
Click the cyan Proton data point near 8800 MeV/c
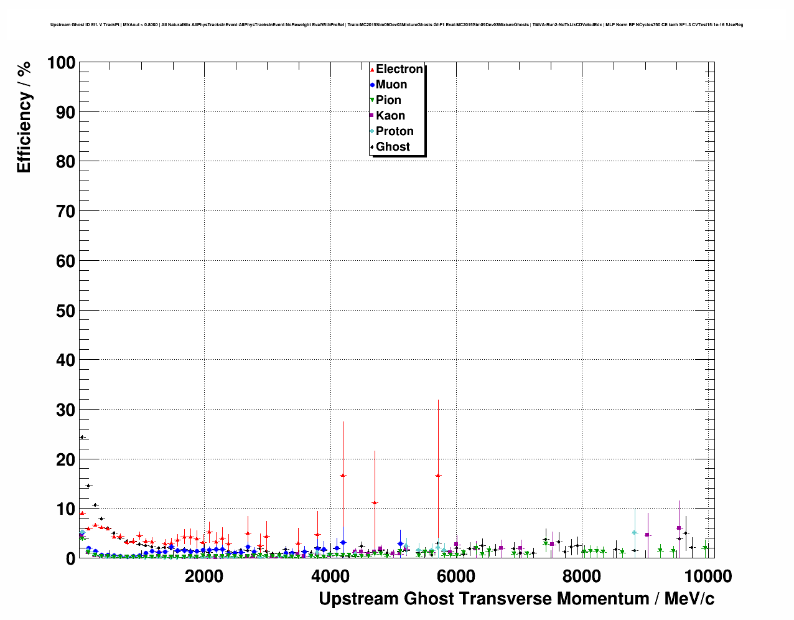click(634, 533)
